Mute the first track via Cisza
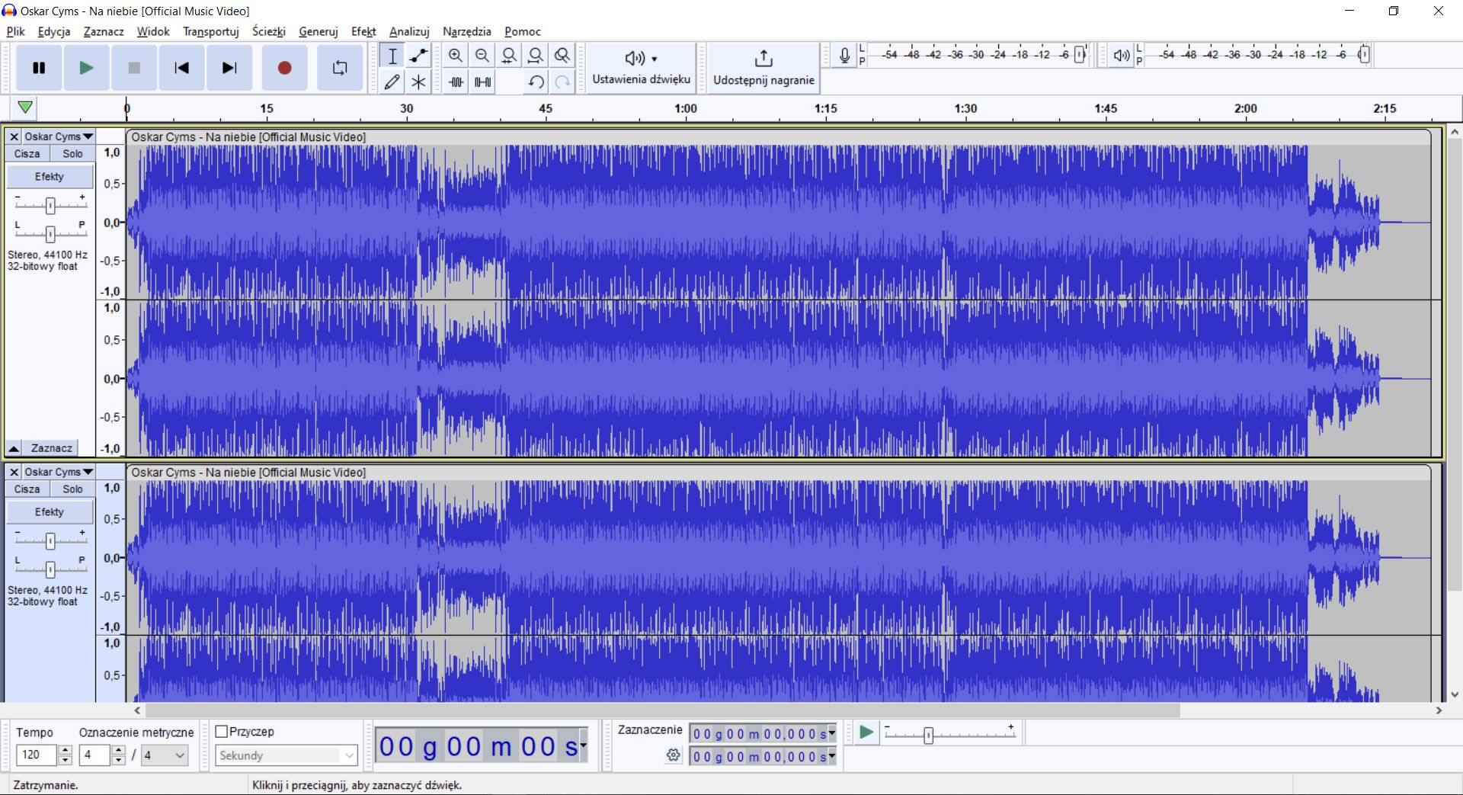1463x795 pixels. 27,153
